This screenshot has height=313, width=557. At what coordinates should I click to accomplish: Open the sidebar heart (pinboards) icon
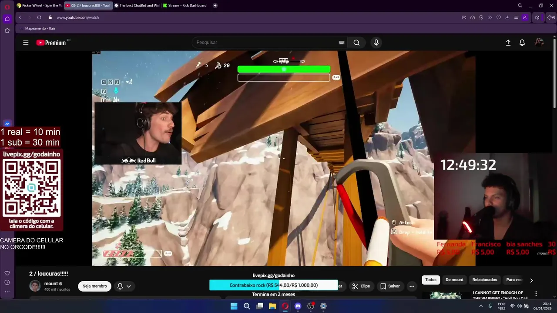[x=7, y=273]
